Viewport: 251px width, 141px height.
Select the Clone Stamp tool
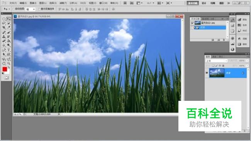[4, 37]
